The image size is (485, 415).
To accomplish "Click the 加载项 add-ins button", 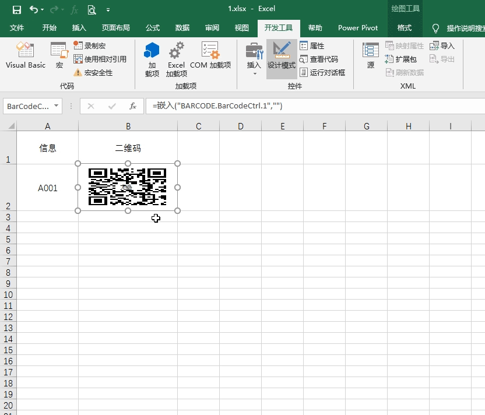I will 152,59.
